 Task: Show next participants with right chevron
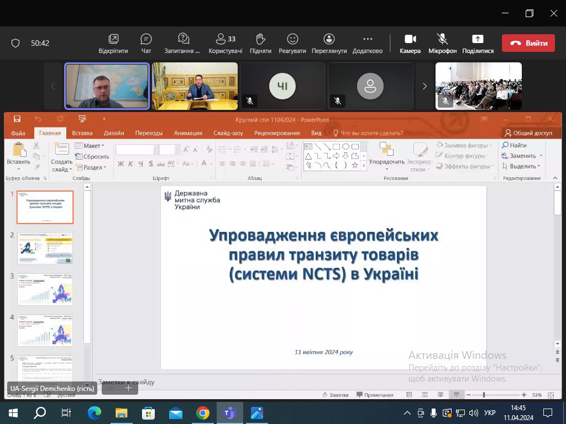tap(424, 86)
